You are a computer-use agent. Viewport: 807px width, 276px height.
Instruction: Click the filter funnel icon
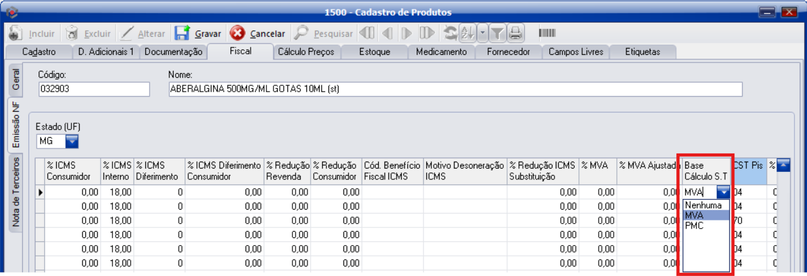(x=498, y=33)
